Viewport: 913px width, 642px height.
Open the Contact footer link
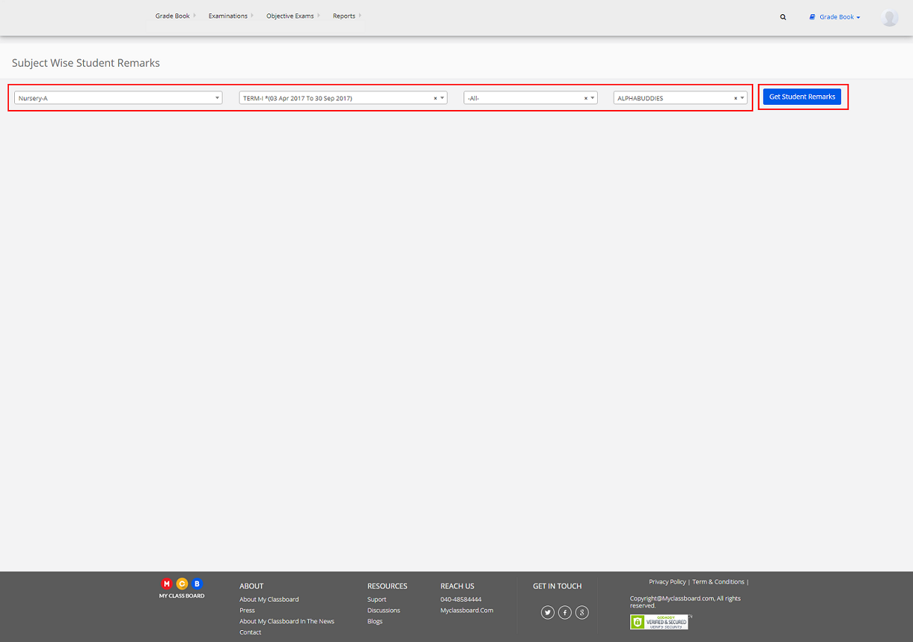(x=250, y=632)
